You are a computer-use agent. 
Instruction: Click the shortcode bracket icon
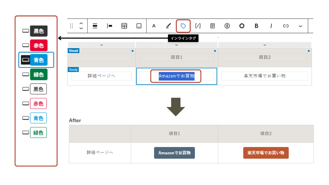(x=198, y=26)
